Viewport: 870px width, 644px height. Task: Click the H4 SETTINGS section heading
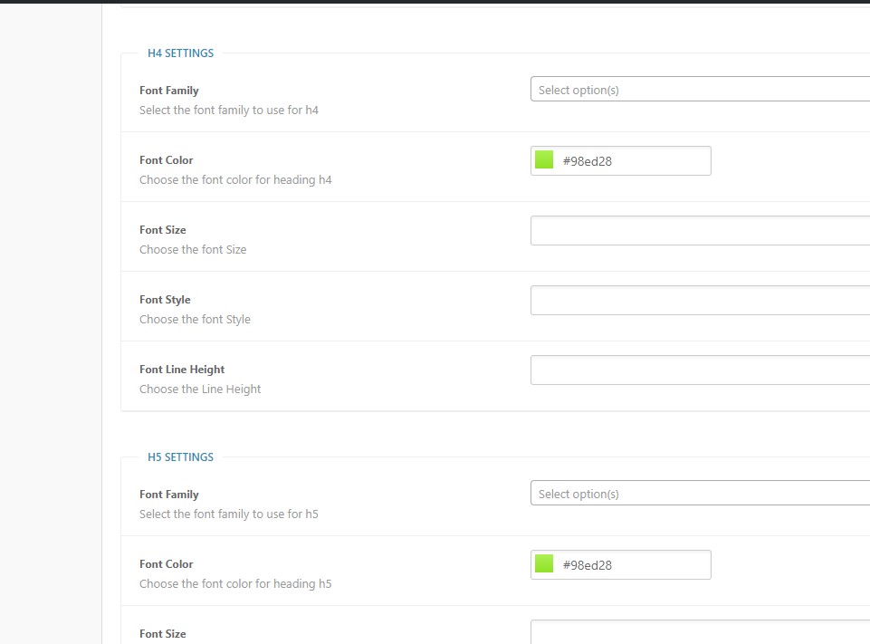point(181,53)
